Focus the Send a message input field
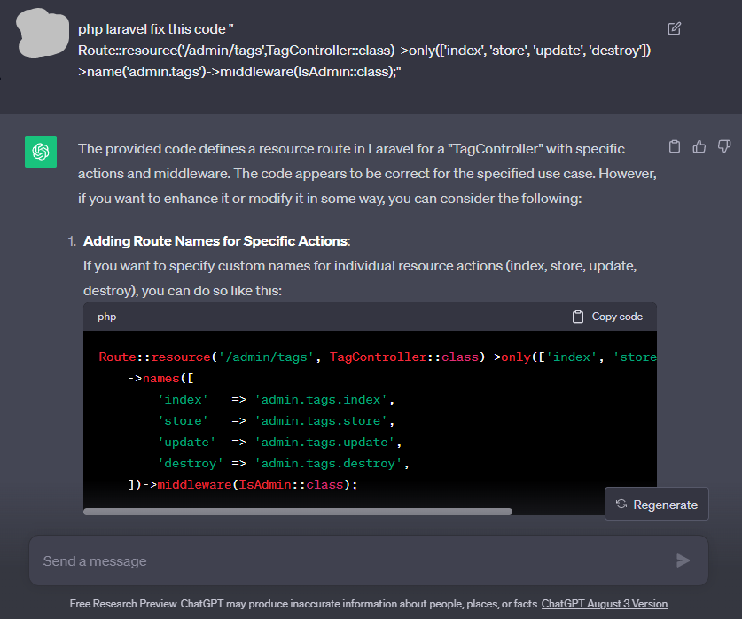Screen dimensions: 742x619 [x=369, y=560]
